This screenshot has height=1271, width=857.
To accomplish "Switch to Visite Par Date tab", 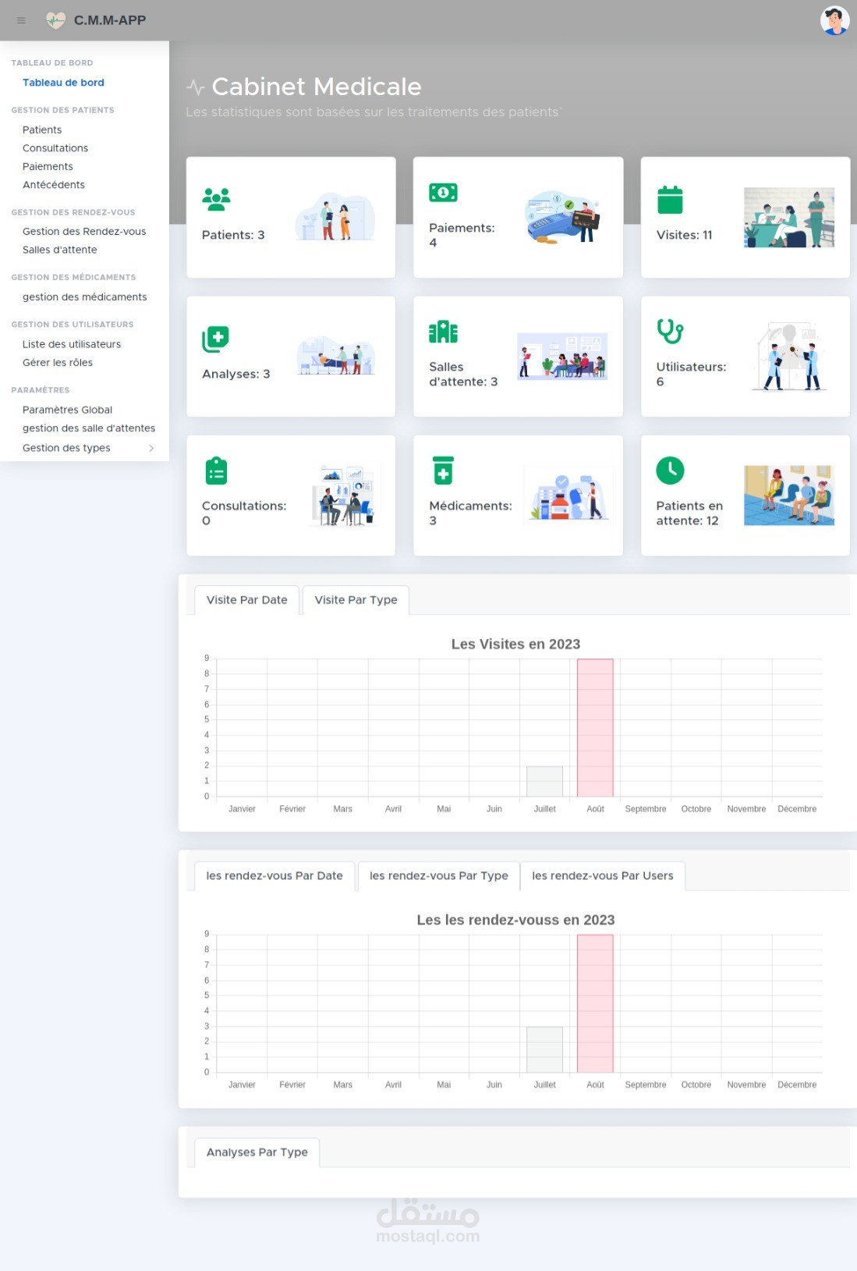I will [247, 600].
